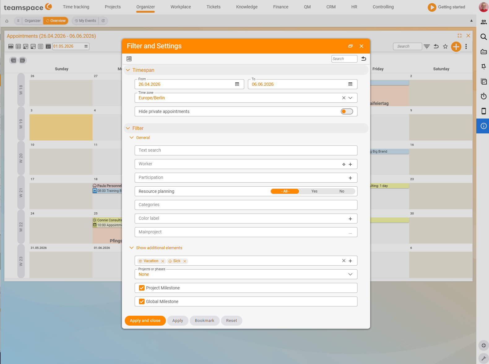Click the Apply button

coord(178,321)
